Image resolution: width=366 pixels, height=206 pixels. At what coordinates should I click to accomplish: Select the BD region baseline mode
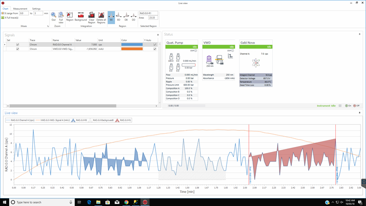click(118, 17)
